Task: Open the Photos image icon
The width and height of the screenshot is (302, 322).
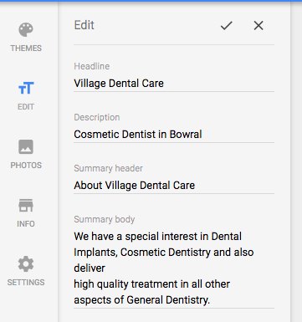Action: point(26,147)
